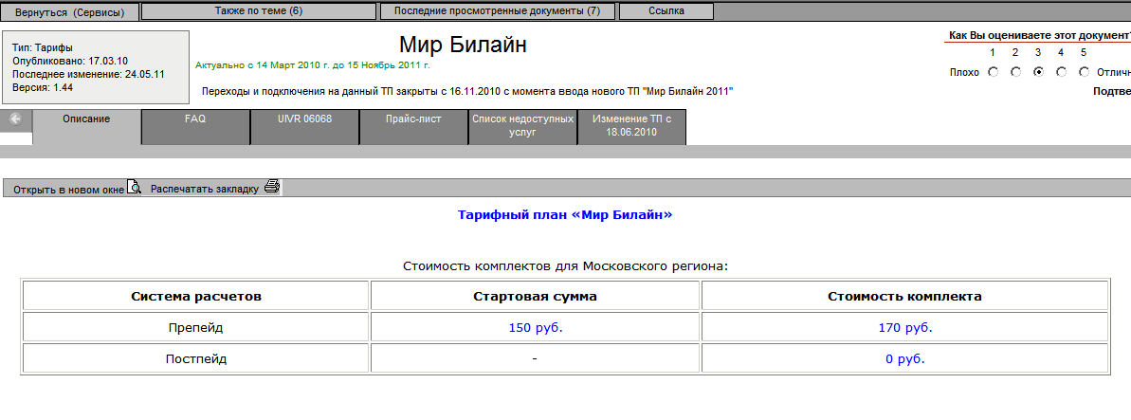
Task: Select rating radio button 3
Action: [x=1038, y=72]
